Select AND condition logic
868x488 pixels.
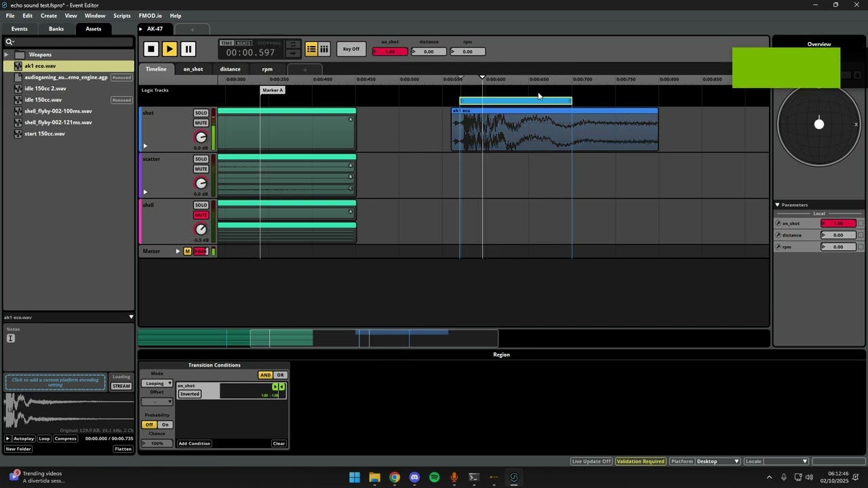265,375
